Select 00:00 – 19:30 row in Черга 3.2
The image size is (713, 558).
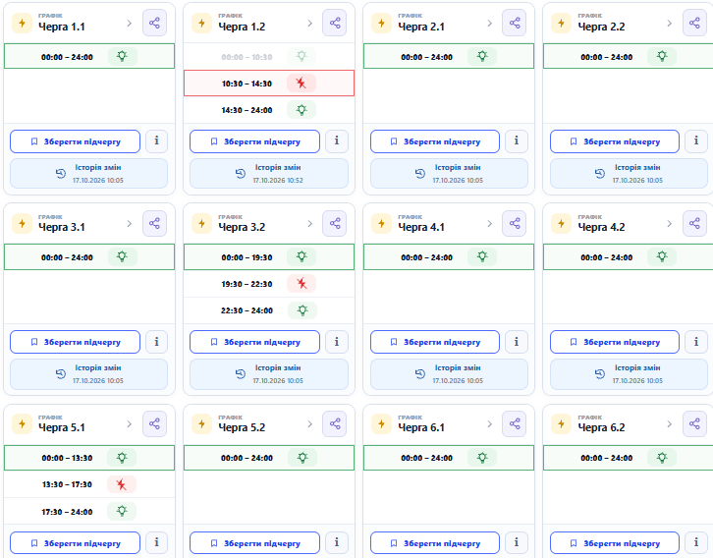tap(269, 257)
